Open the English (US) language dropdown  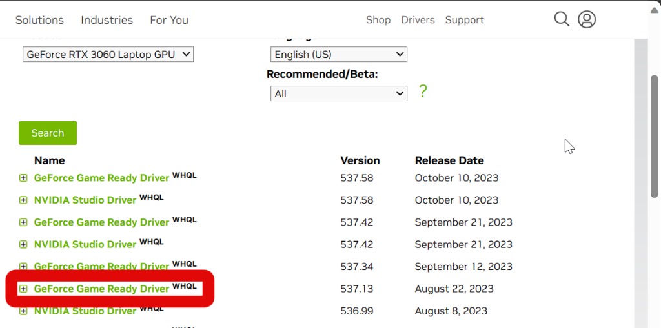point(338,55)
